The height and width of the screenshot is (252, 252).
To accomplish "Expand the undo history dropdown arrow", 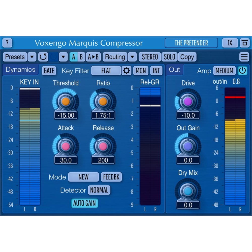I will (x=63, y=57).
